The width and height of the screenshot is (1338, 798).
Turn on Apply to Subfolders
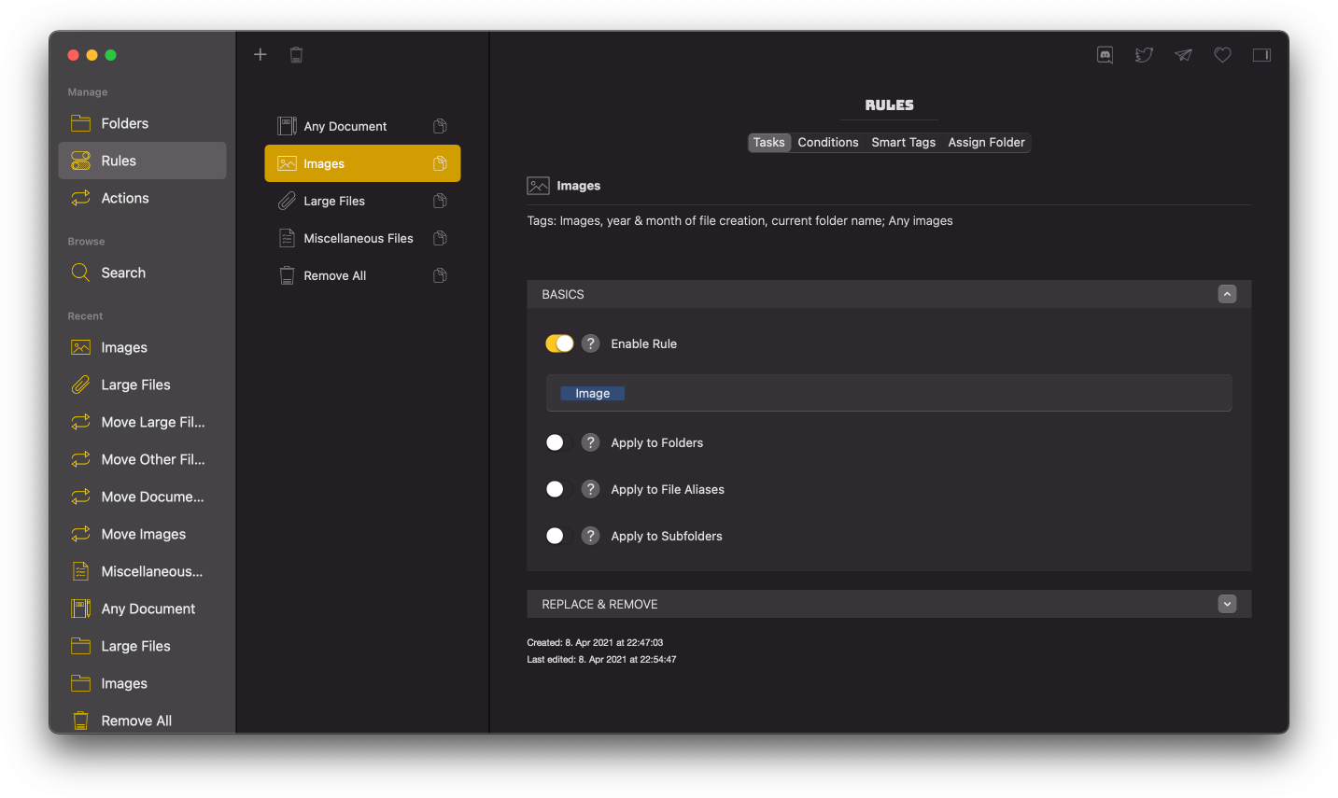[555, 536]
